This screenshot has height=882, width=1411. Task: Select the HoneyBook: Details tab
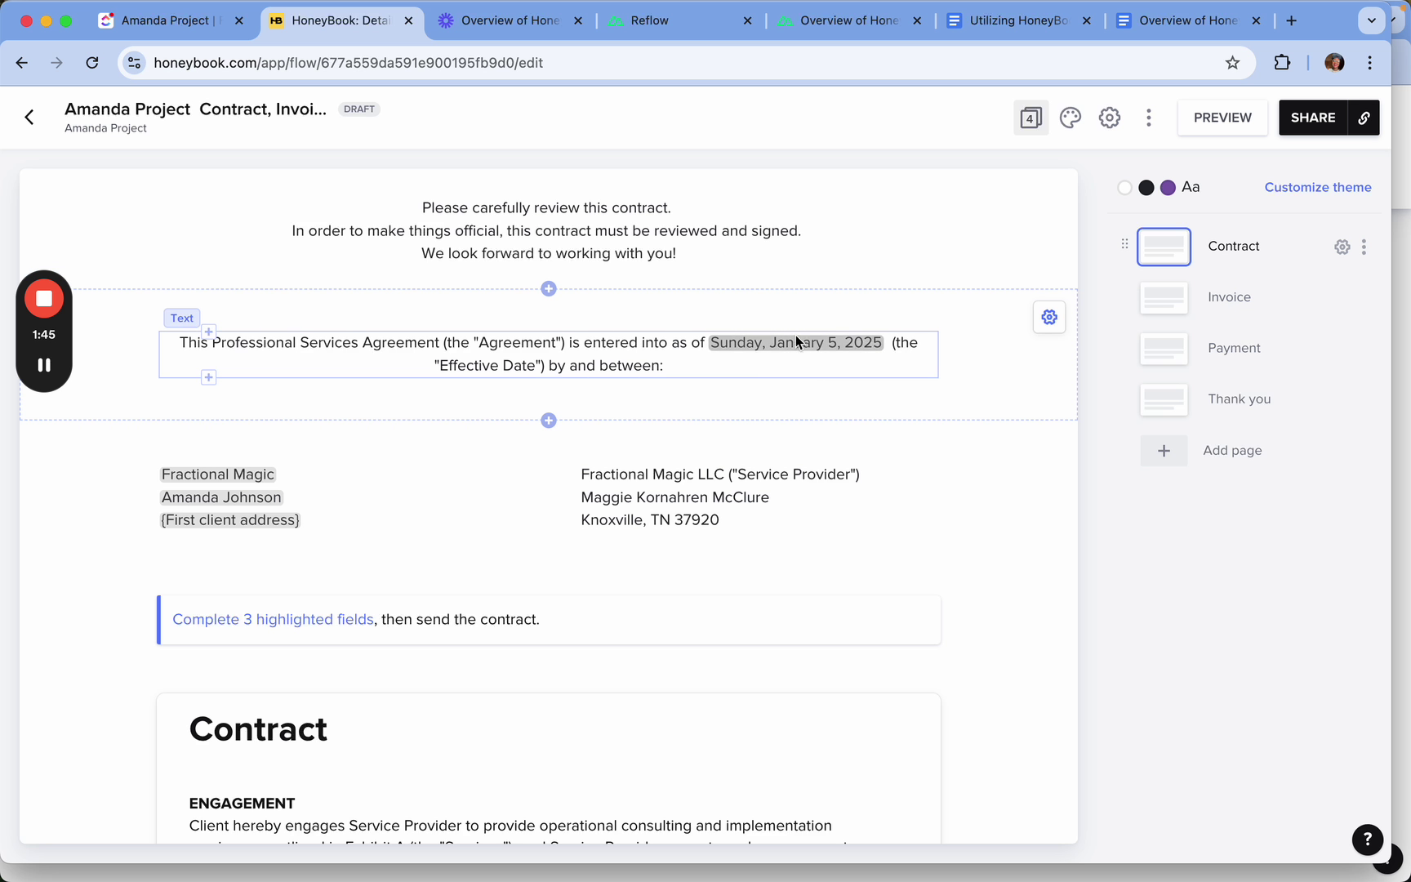point(342,20)
